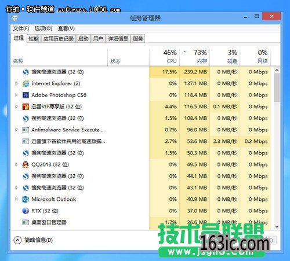Click the Adobe Photoshop CS6 icon

coord(26,95)
